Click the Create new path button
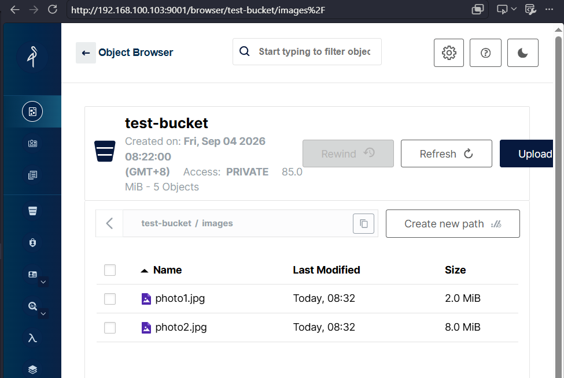Screen dimensions: 564x378 (x=453, y=224)
